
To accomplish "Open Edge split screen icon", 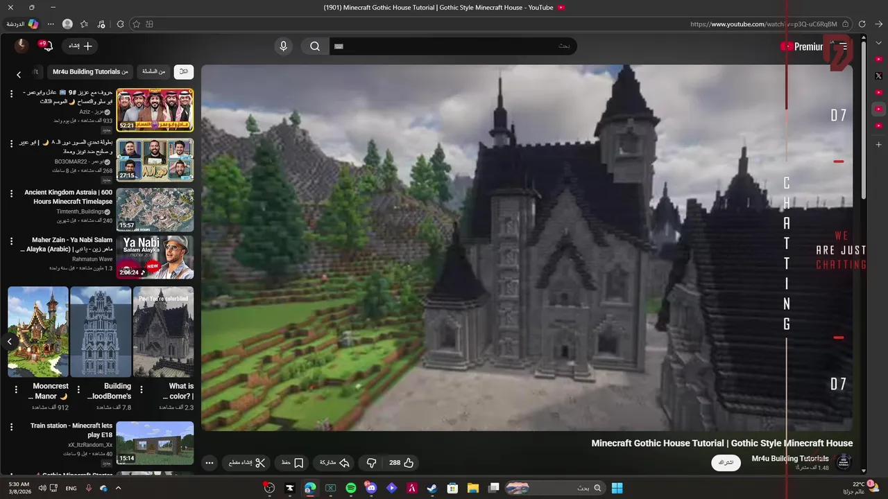I will pyautogui.click(x=149, y=24).
